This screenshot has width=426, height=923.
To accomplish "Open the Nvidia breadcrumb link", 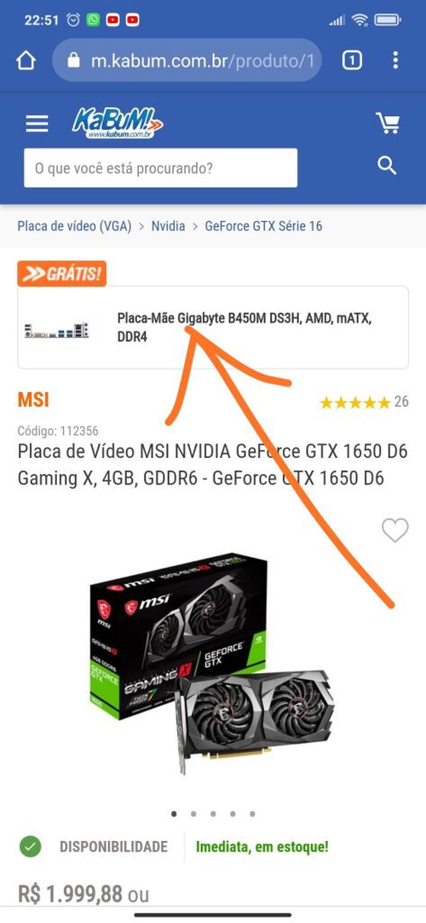I will point(168,226).
